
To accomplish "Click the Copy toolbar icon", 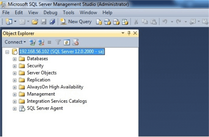I will coord(145,22).
